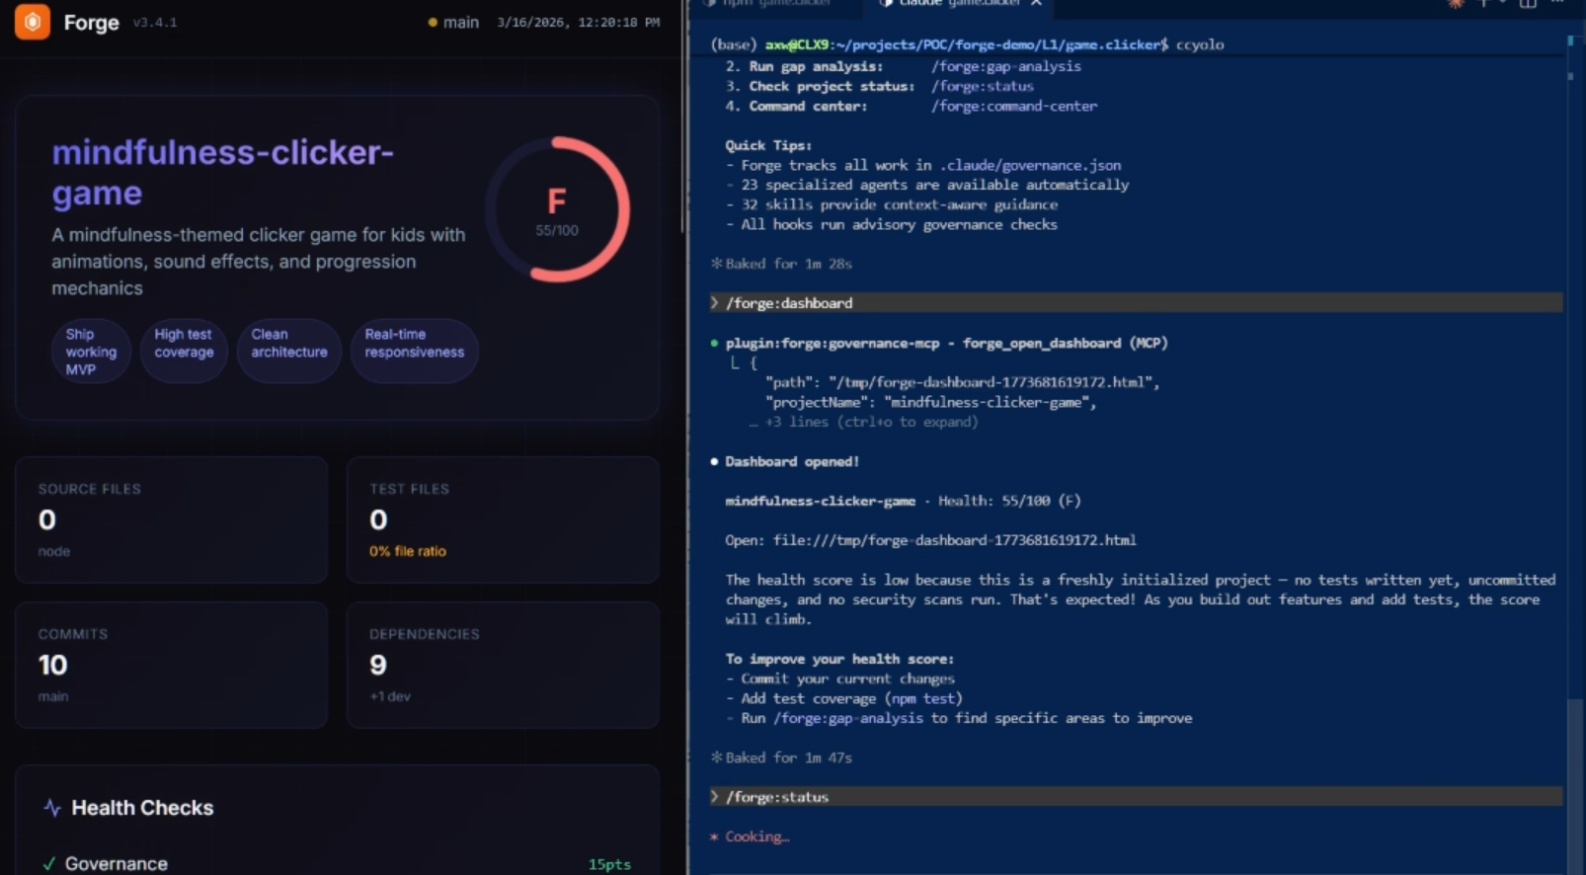Click the npm test command text

click(922, 698)
